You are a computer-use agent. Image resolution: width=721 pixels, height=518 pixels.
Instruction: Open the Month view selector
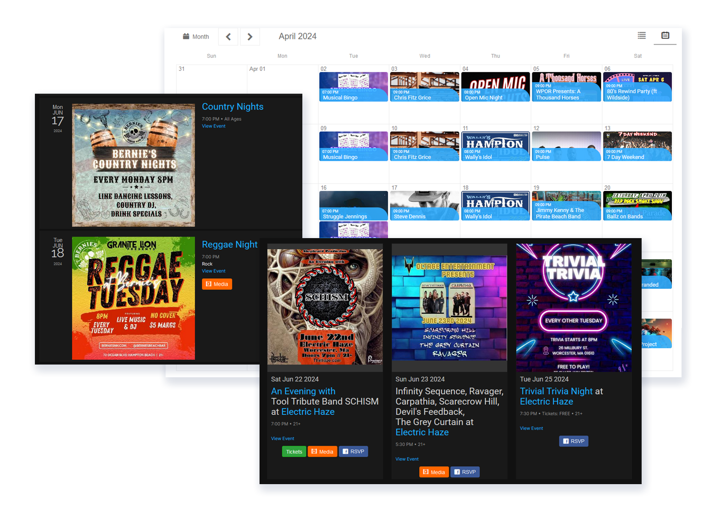196,37
